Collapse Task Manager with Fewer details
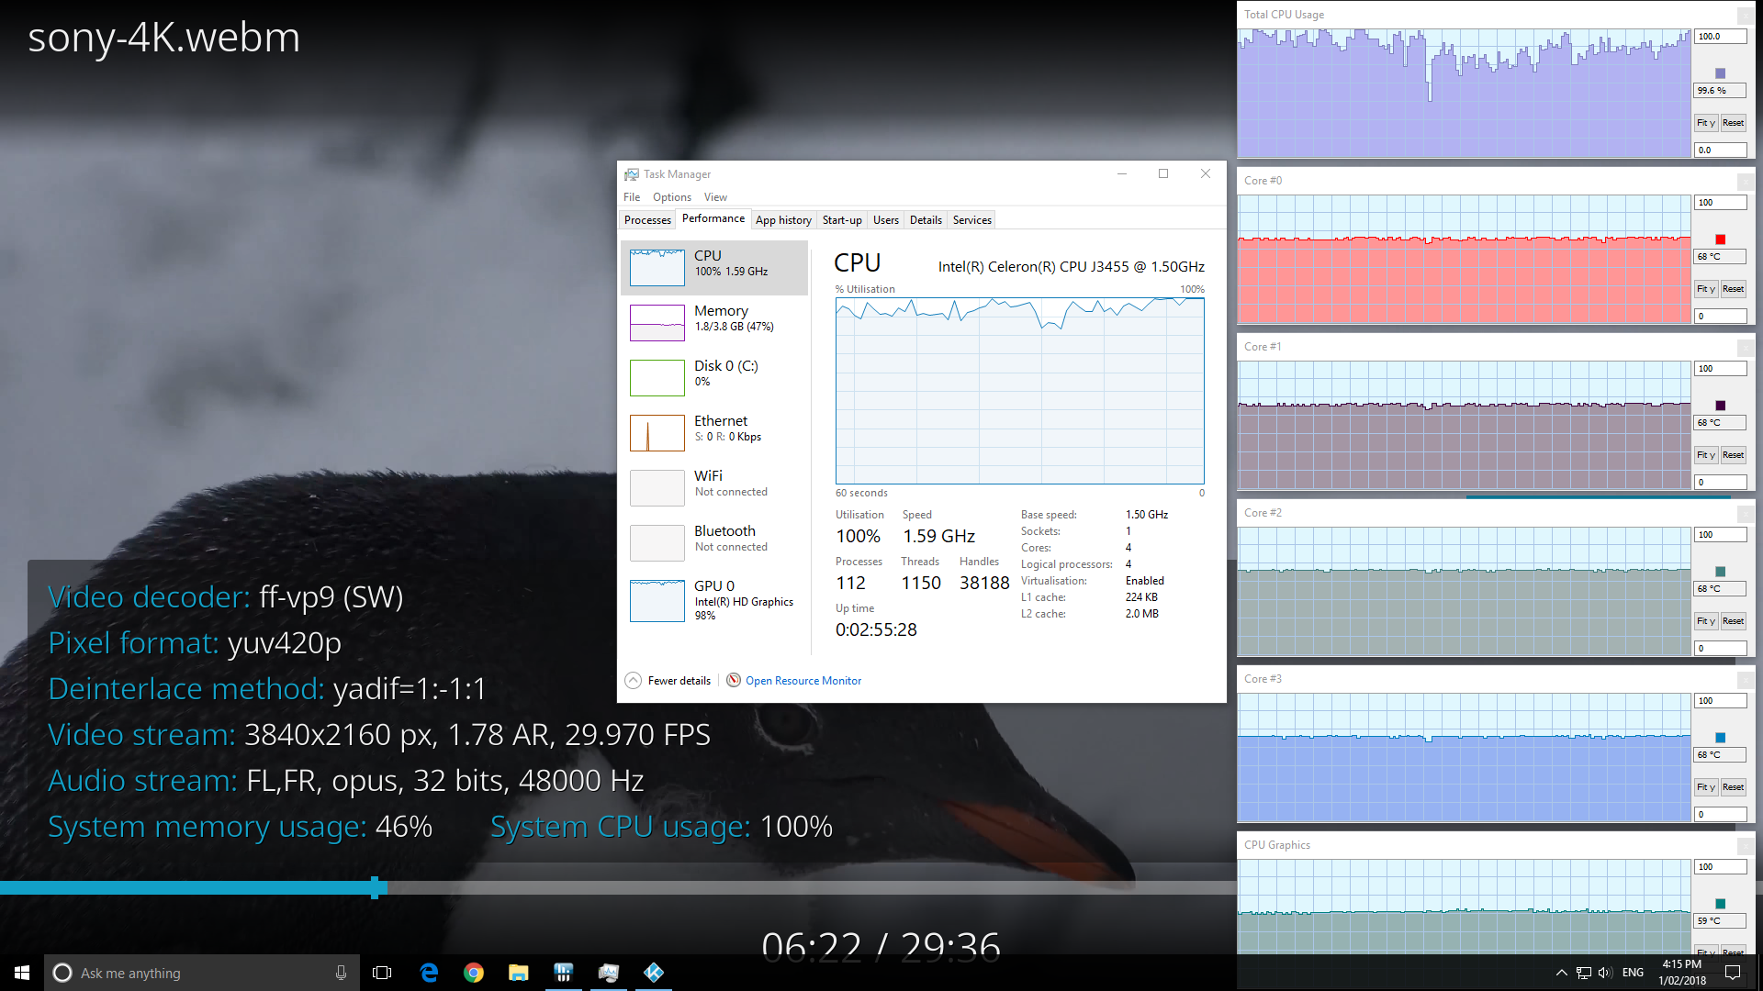 point(668,680)
